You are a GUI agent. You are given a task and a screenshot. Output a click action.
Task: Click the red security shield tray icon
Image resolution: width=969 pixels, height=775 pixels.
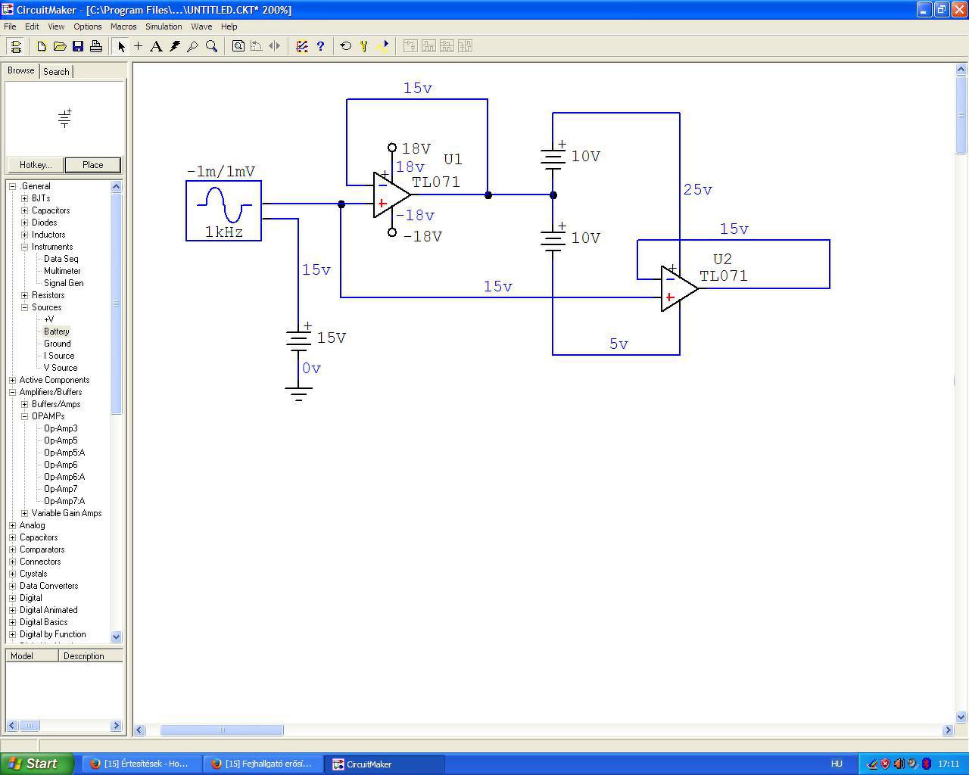(x=885, y=764)
